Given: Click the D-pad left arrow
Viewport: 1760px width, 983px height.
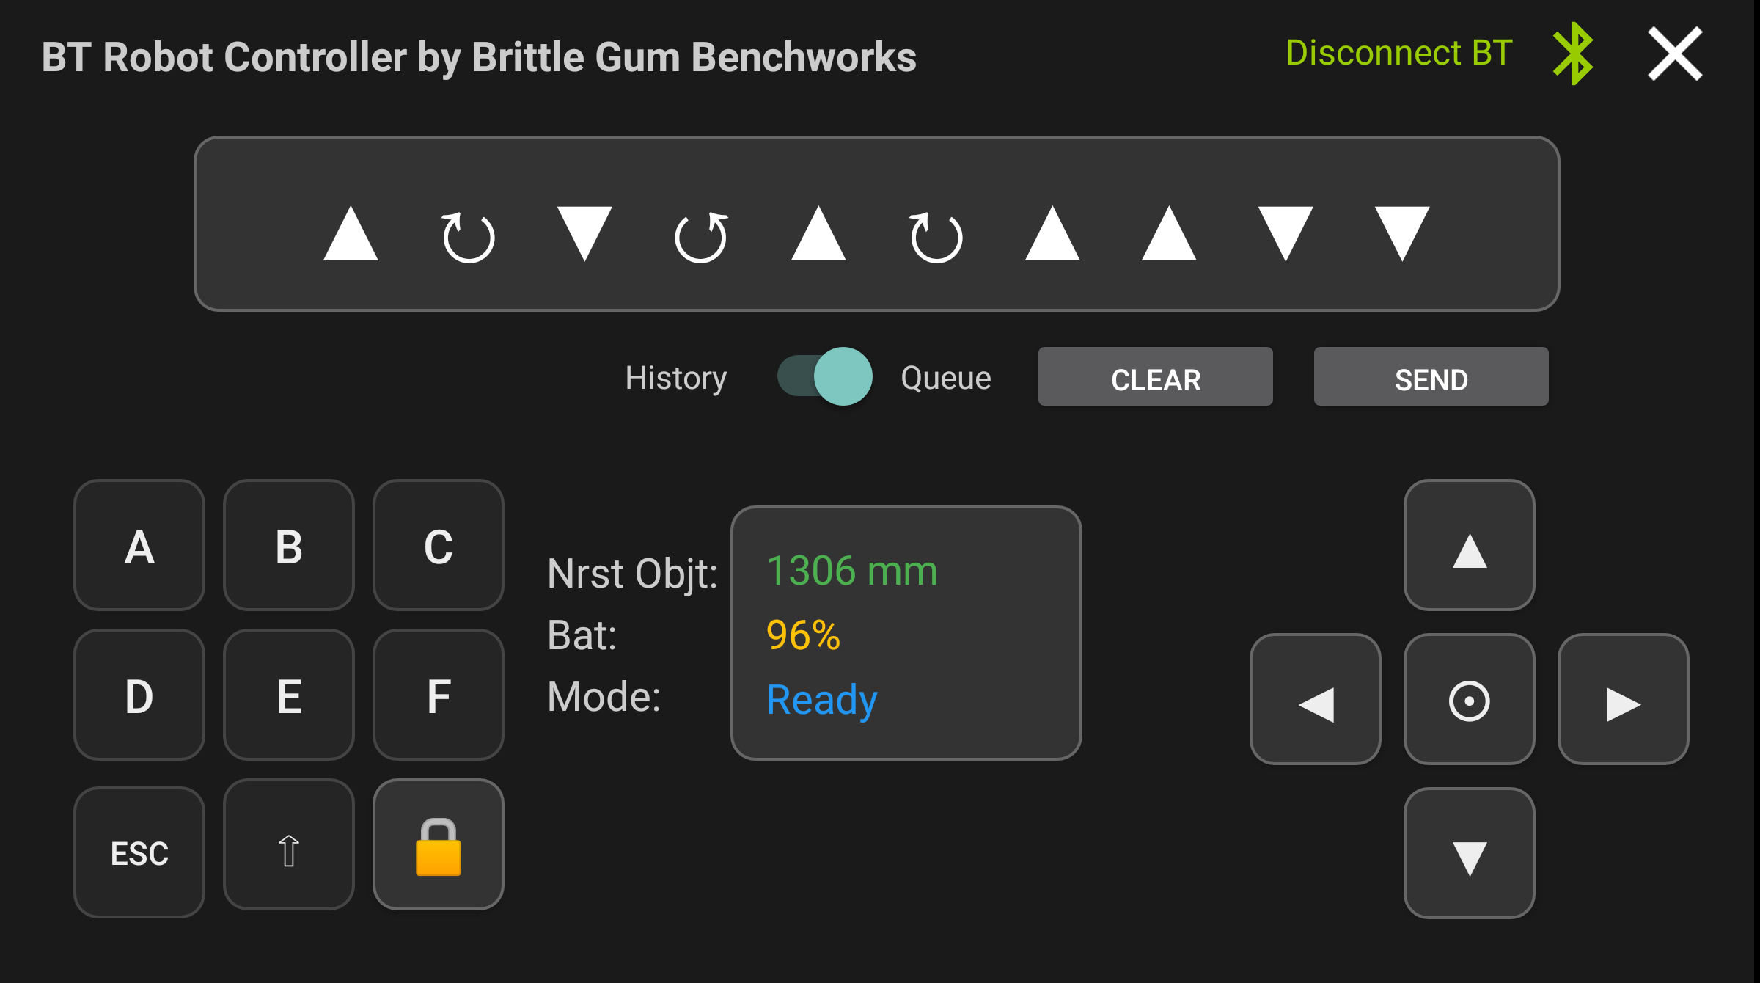Looking at the screenshot, I should [x=1316, y=699].
